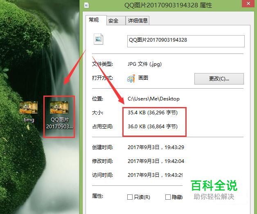This screenshot has width=257, height=214.
Task: Click the 大小 label
Action: [97, 113]
